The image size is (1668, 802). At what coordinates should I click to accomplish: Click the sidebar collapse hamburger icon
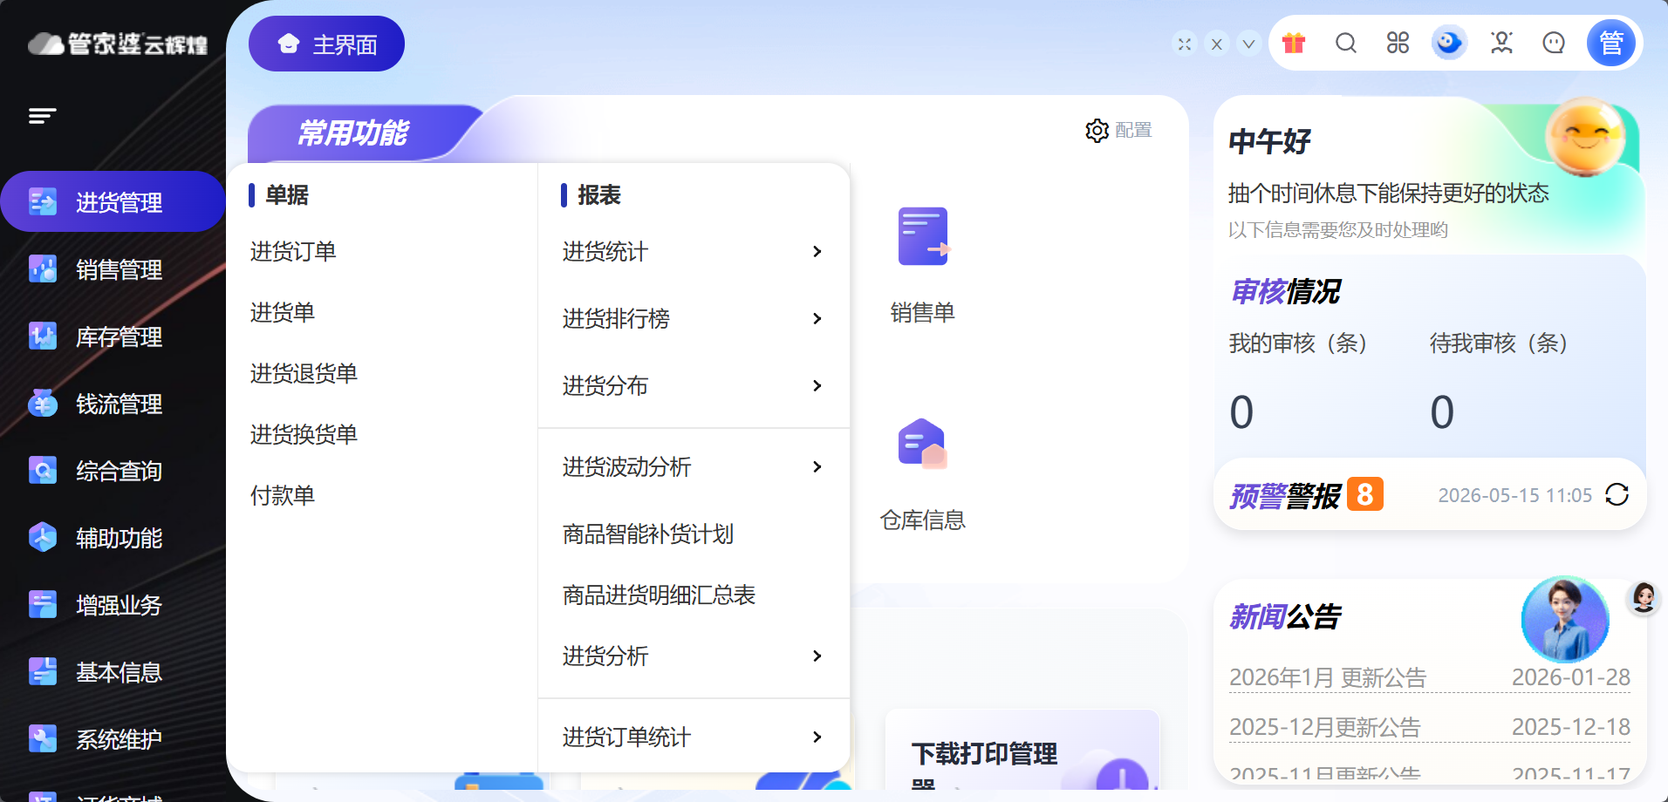tap(42, 116)
